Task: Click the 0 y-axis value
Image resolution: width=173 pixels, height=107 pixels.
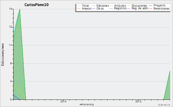Action: (x=11, y=99)
